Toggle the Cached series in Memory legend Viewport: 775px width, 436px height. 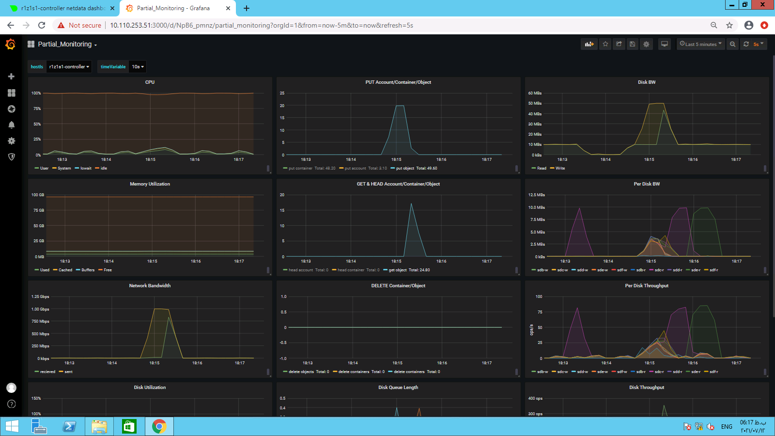tap(65, 270)
